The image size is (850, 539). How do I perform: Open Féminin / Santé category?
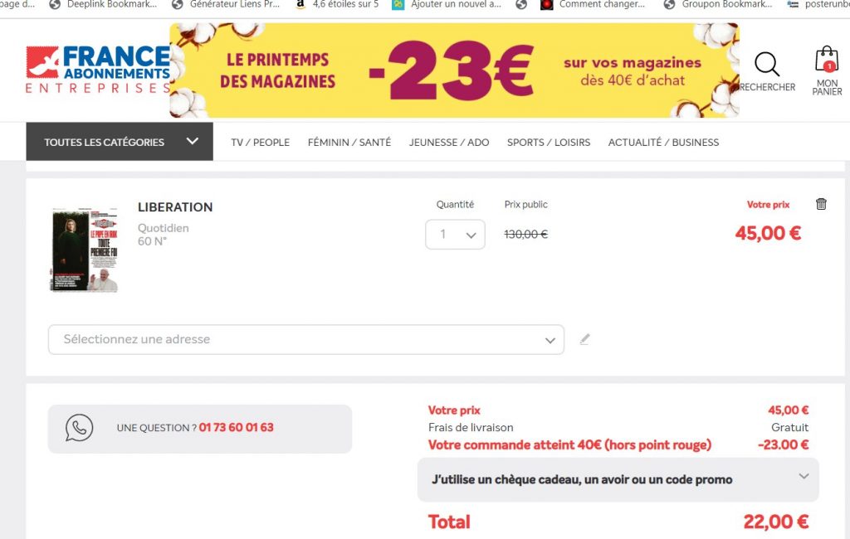point(349,142)
